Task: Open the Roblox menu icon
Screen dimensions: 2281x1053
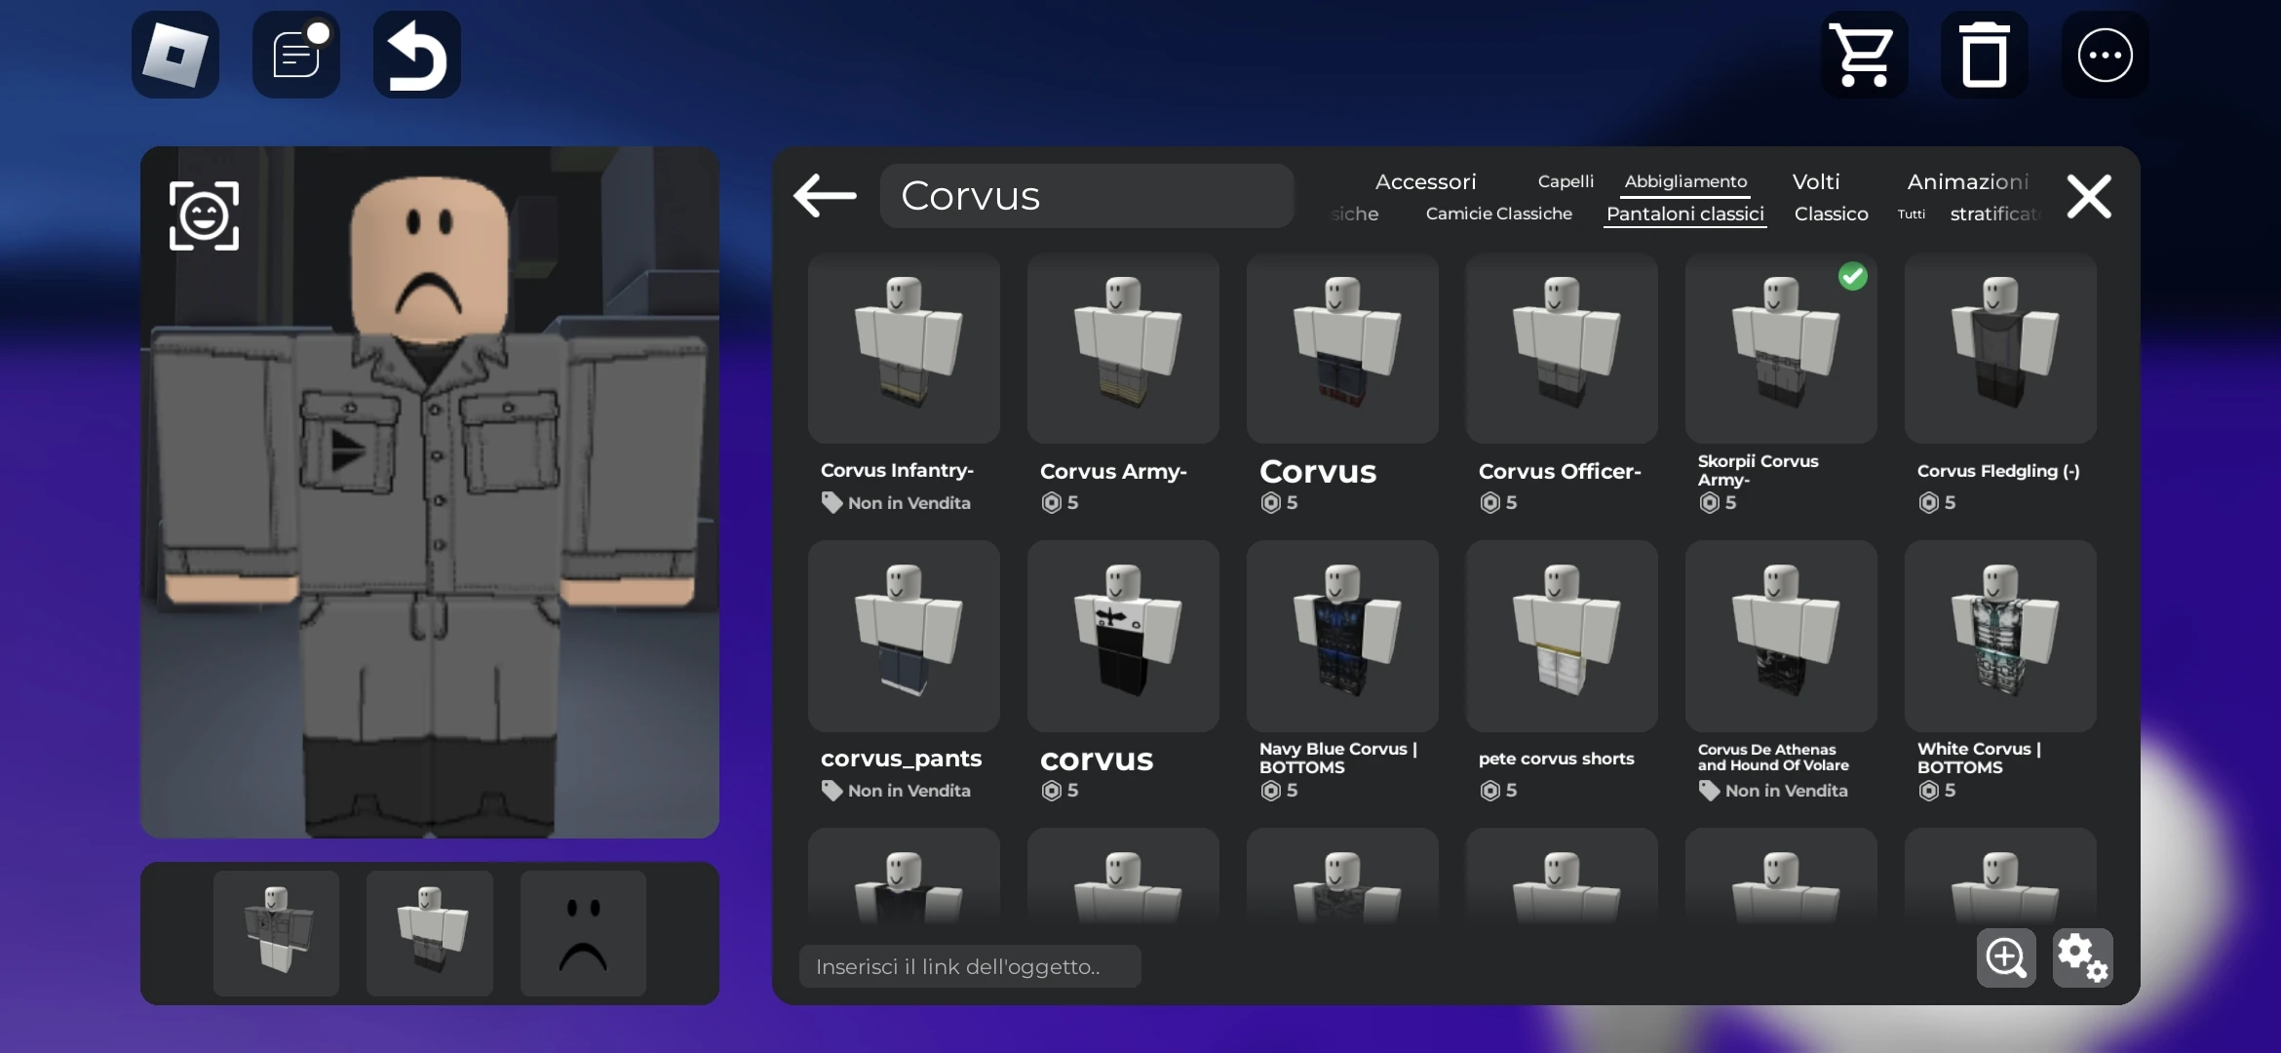Action: pyautogui.click(x=175, y=55)
